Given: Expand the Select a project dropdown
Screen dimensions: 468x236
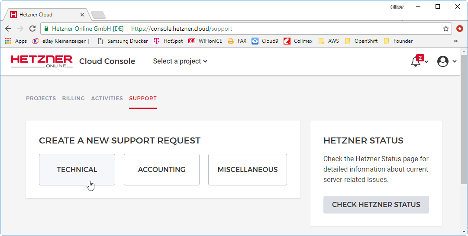Looking at the screenshot, I should pos(180,61).
